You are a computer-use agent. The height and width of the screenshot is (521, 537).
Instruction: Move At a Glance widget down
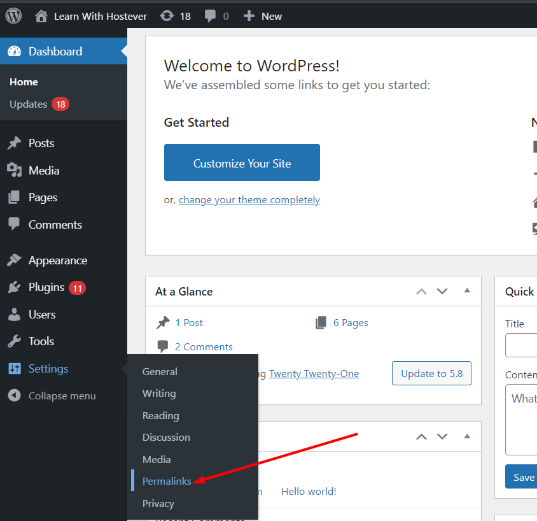pos(442,291)
